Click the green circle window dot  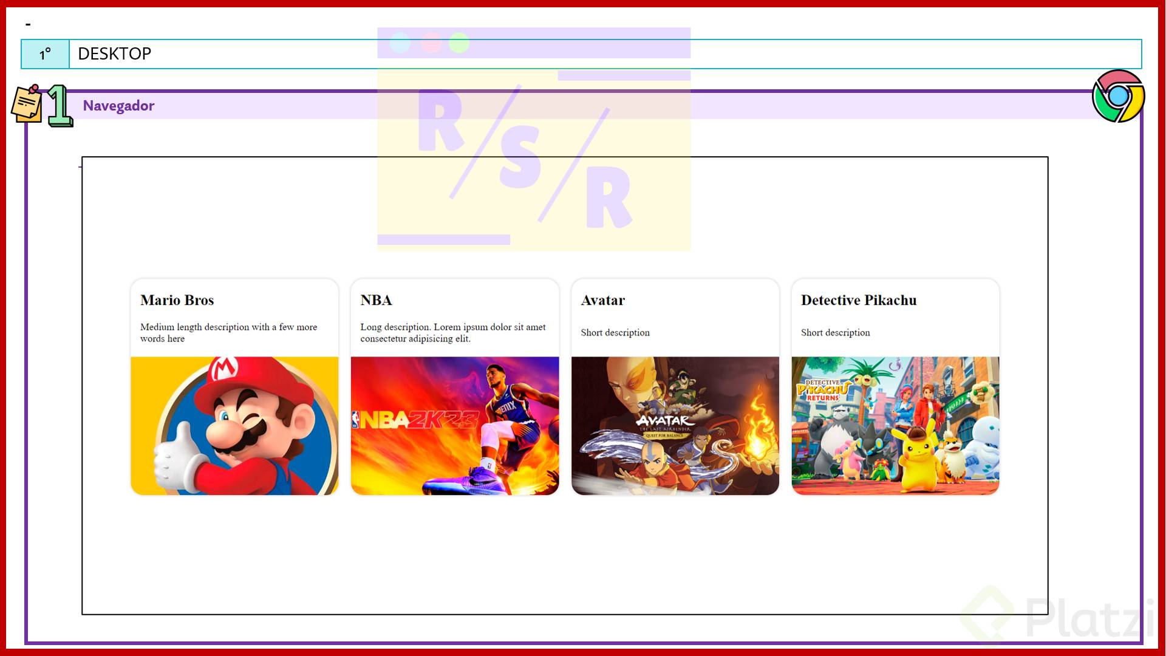[x=459, y=43]
